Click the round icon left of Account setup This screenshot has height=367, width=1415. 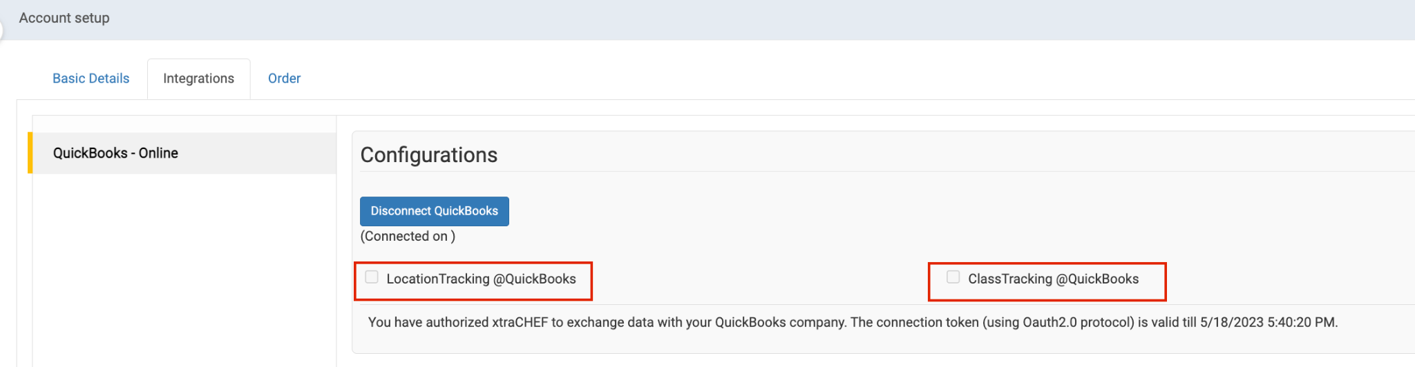1,30
